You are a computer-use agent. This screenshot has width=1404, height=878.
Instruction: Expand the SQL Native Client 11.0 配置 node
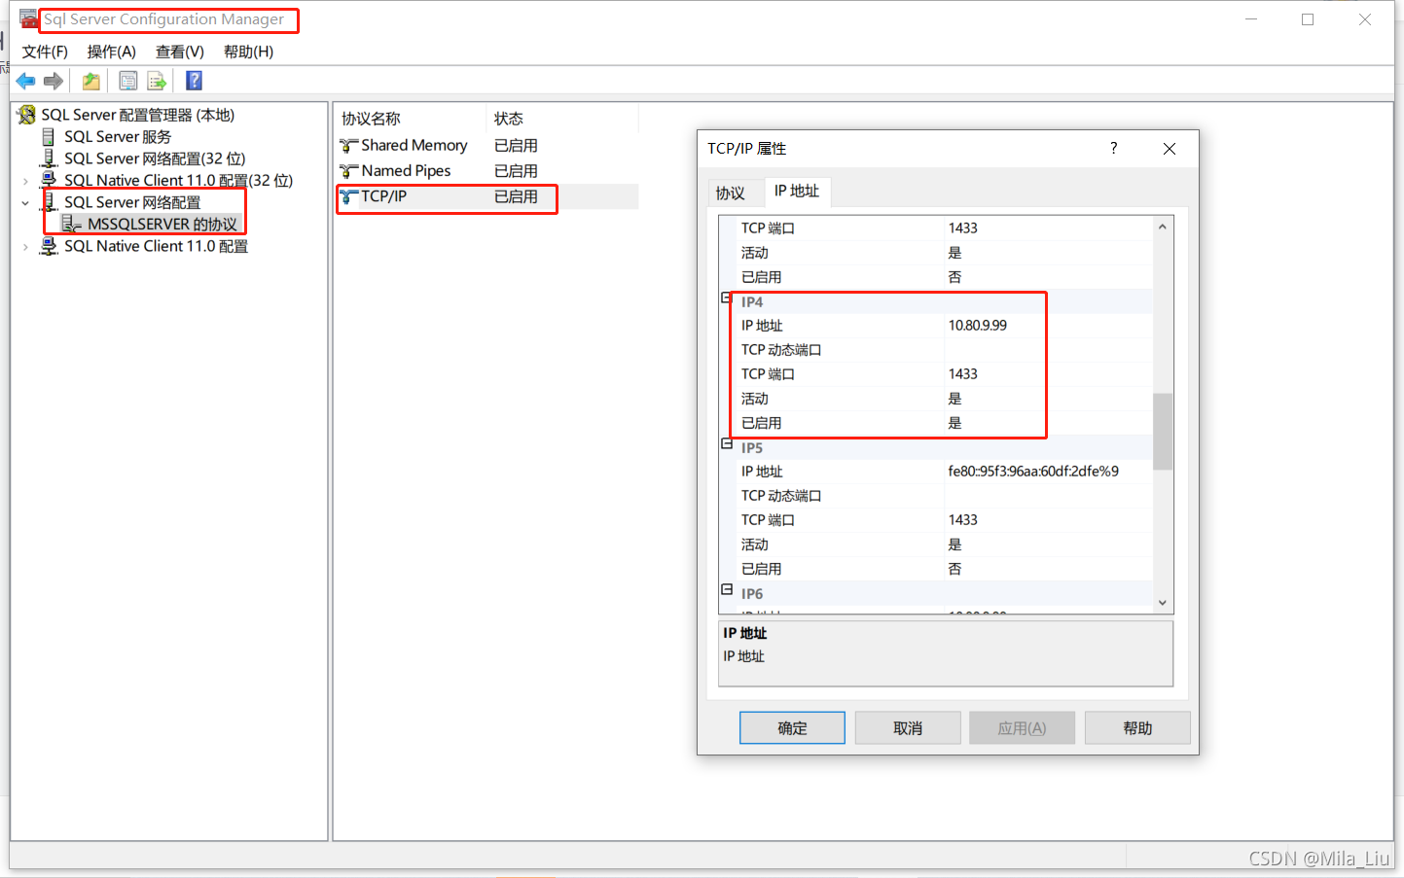pyautogui.click(x=25, y=247)
